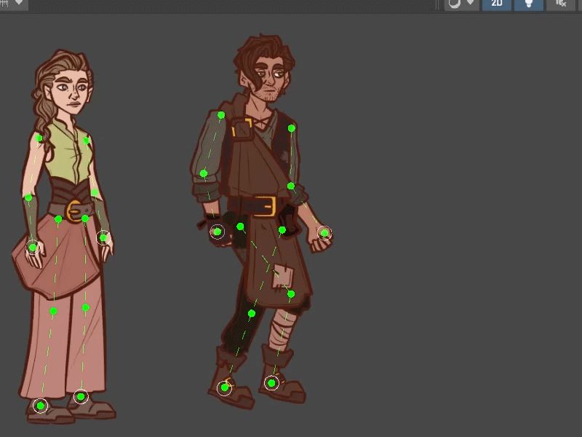Select the woman's foot IK handle below her braid side

click(x=41, y=406)
